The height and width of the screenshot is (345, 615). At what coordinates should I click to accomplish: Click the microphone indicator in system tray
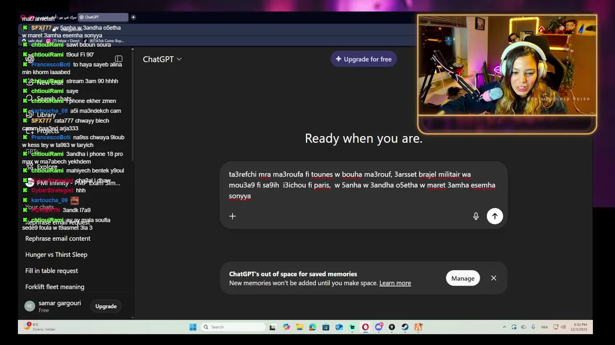pos(533,327)
